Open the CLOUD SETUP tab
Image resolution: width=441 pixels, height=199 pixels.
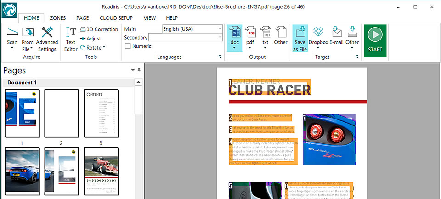[116, 18]
